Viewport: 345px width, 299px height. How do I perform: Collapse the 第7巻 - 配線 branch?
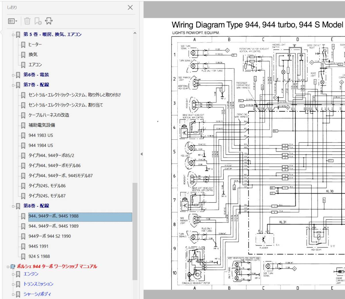13,85
